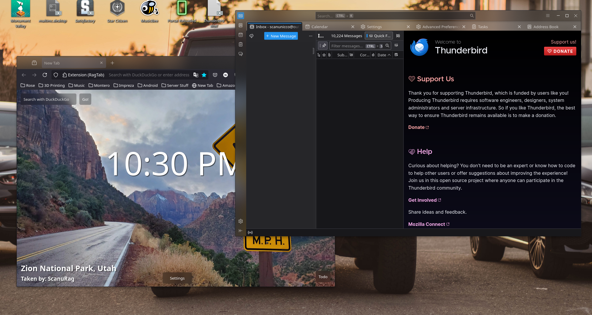Open the column picker in the message list

click(396, 55)
